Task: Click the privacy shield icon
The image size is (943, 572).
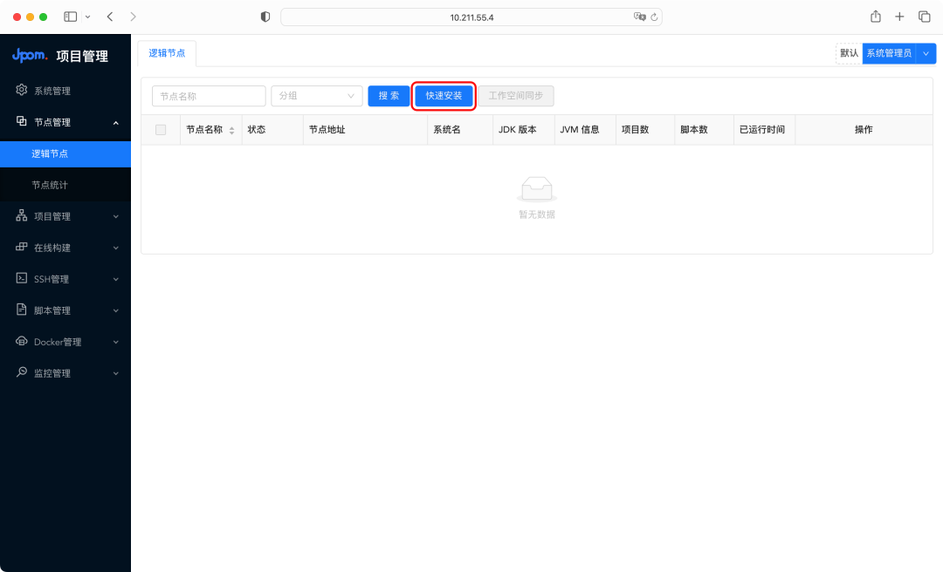Action: 265,17
